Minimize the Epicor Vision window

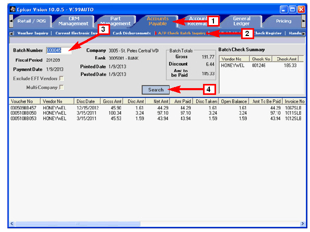(x=284, y=9)
